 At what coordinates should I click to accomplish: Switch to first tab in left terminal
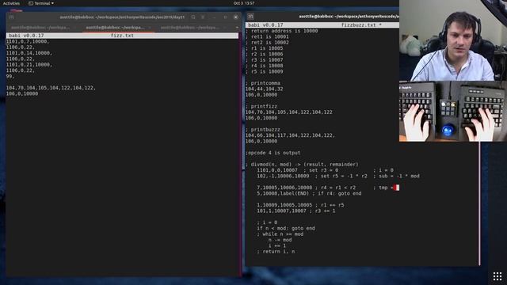40,28
